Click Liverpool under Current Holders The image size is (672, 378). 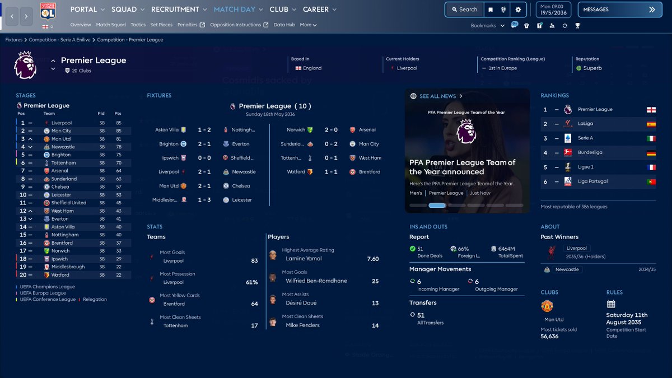[406, 68]
